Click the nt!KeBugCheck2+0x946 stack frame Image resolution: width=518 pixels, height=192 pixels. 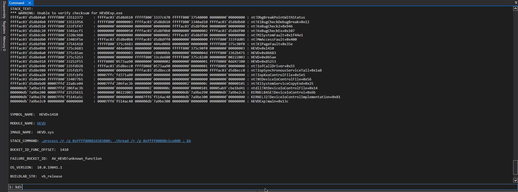(x=272, y=26)
